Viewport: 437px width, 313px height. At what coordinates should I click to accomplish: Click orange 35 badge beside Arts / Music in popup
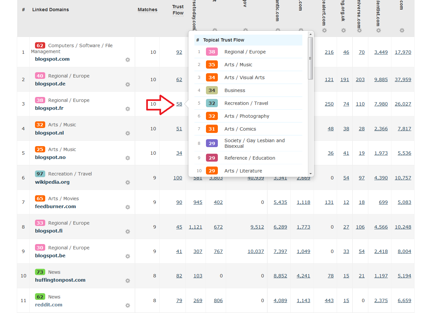[212, 65]
